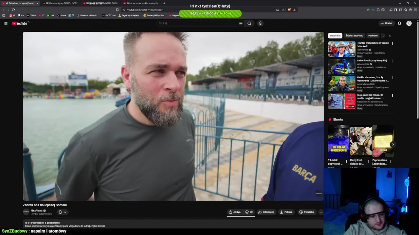Open the BezPlanu channel name link
The image size is (419, 235).
point(37,211)
